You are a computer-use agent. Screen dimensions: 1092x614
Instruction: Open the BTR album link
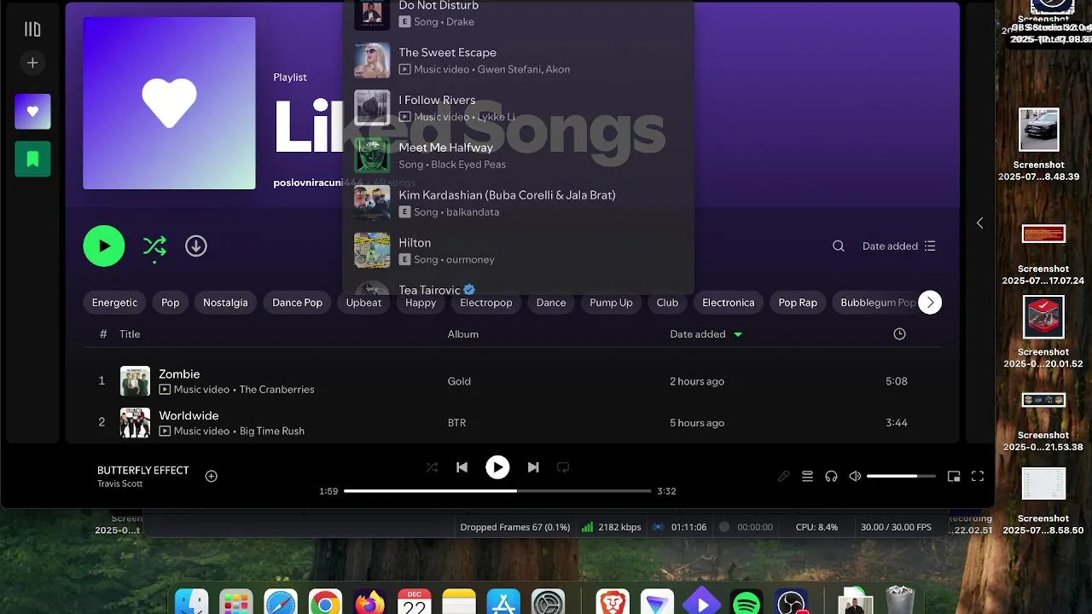tap(456, 423)
